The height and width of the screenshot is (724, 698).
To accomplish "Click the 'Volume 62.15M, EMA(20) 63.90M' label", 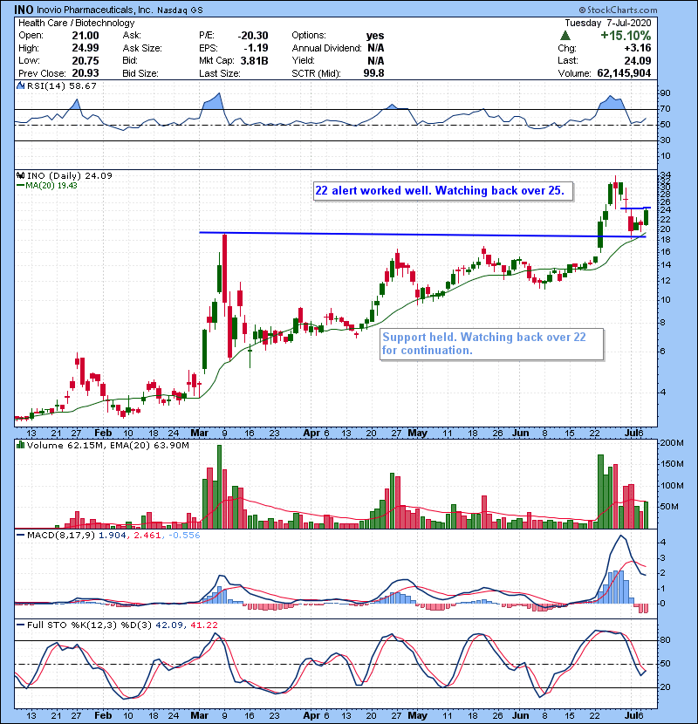I will (107, 445).
